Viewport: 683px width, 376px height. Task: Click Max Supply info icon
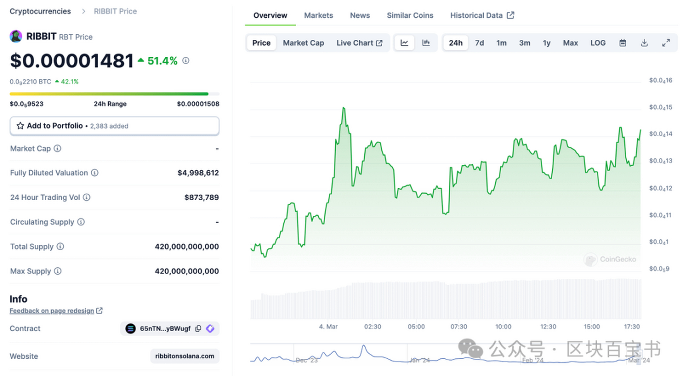[58, 271]
